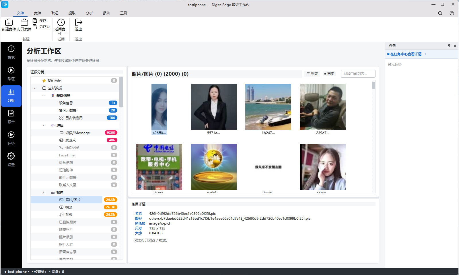Open 报告 report sidebar item

(x=11, y=117)
